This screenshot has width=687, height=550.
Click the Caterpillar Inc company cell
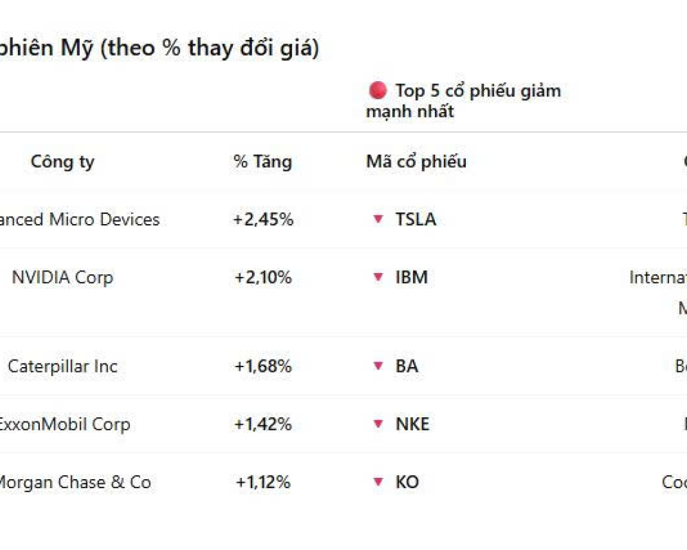point(63,366)
